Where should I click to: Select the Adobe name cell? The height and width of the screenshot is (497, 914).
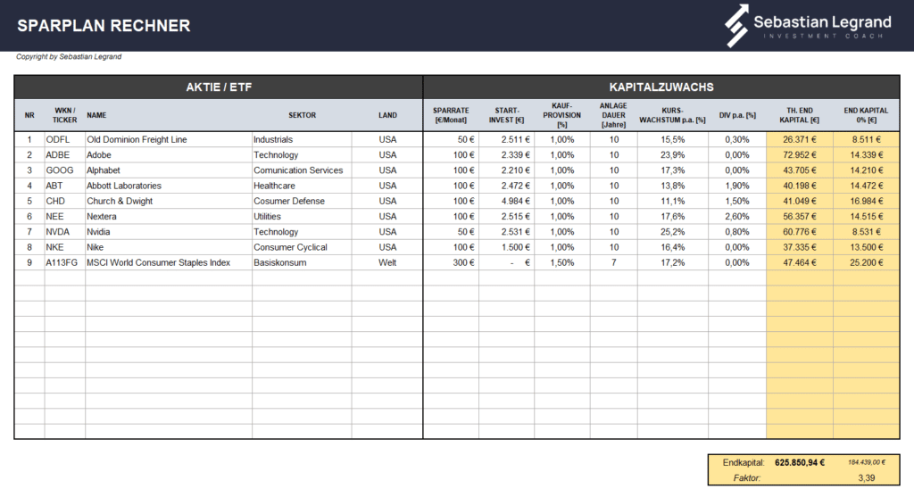tap(169, 155)
